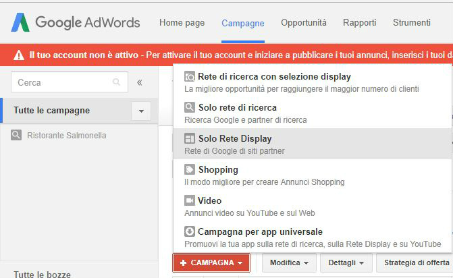The width and height of the screenshot is (453, 278).
Task: Open the Modifica dropdown
Action: click(289, 262)
